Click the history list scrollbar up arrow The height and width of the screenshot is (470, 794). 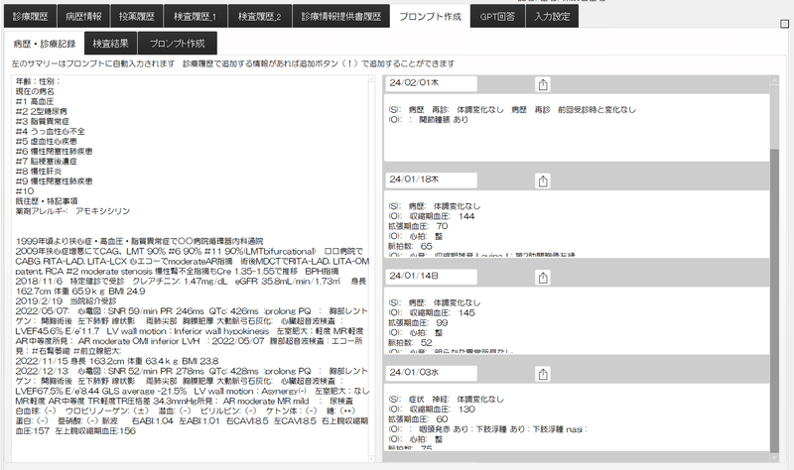pyautogui.click(x=774, y=80)
